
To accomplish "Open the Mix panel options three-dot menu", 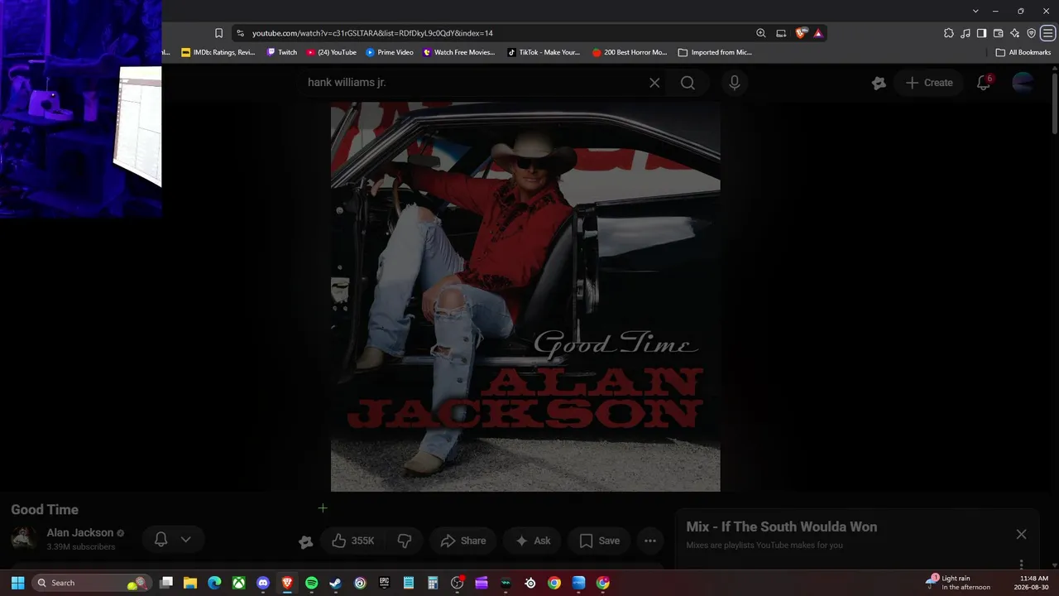I will (1022, 565).
